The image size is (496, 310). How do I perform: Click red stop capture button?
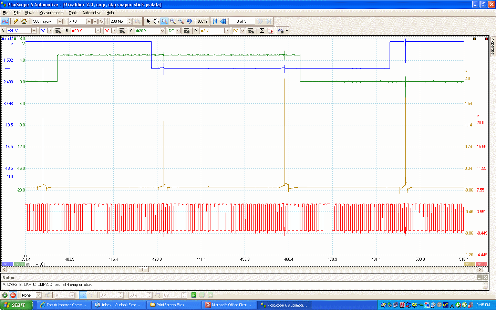[13, 295]
